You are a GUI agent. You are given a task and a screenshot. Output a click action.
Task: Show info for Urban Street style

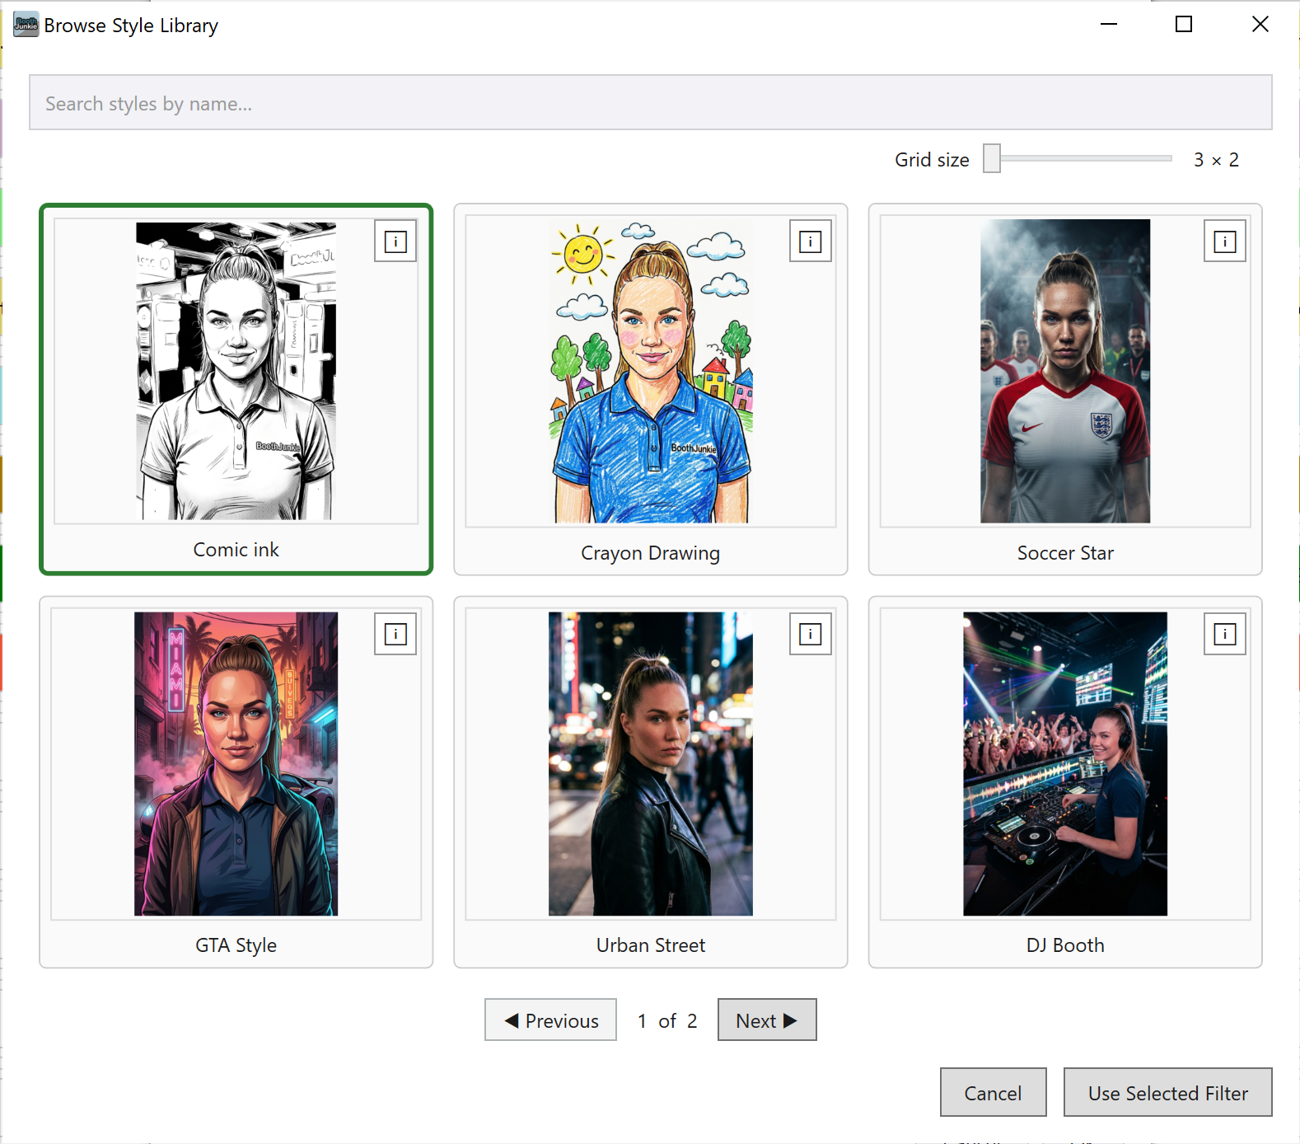coord(810,634)
